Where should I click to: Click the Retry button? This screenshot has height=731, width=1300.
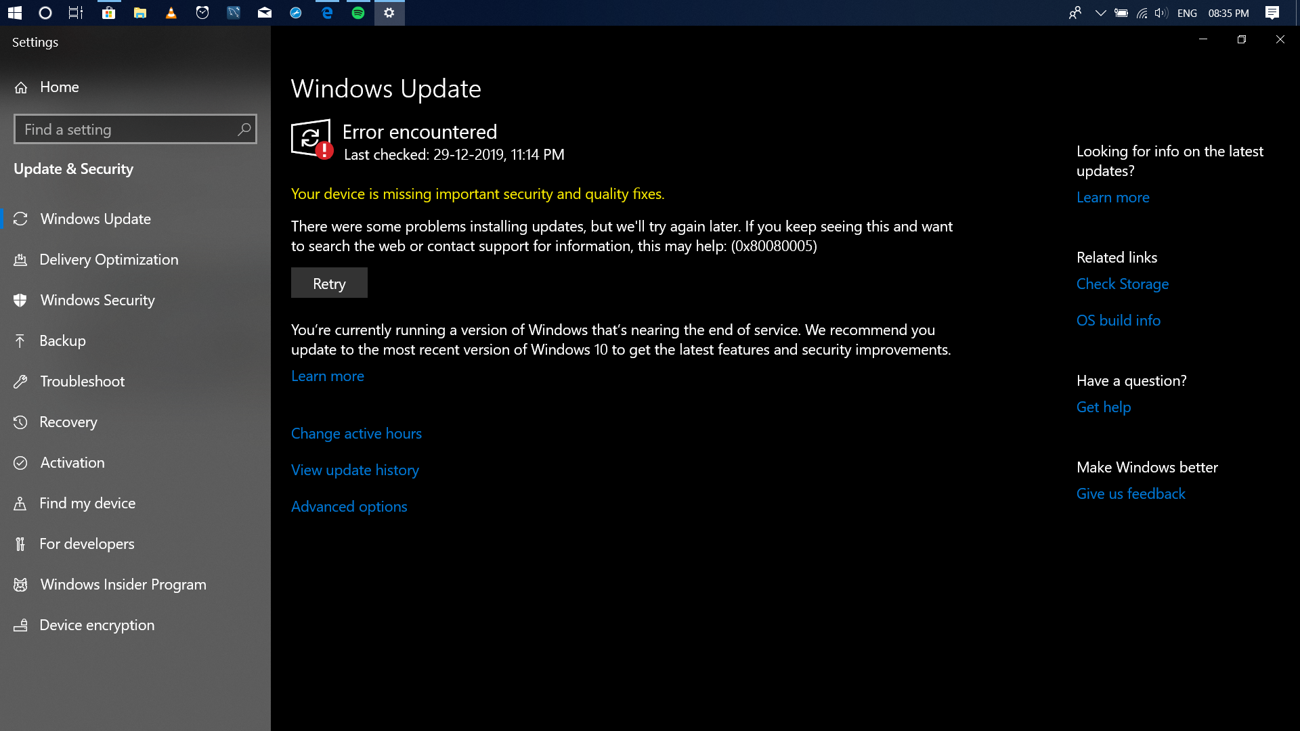tap(329, 283)
